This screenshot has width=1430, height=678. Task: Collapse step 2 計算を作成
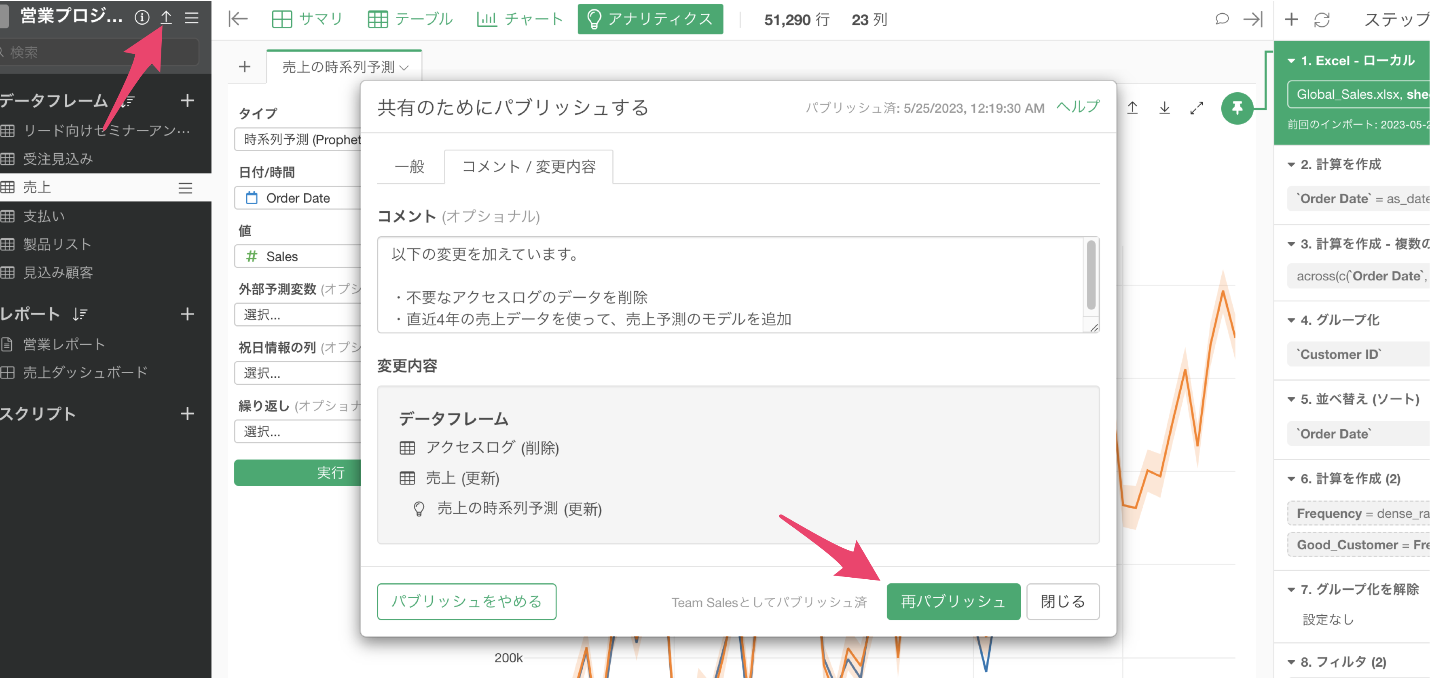coord(1291,165)
